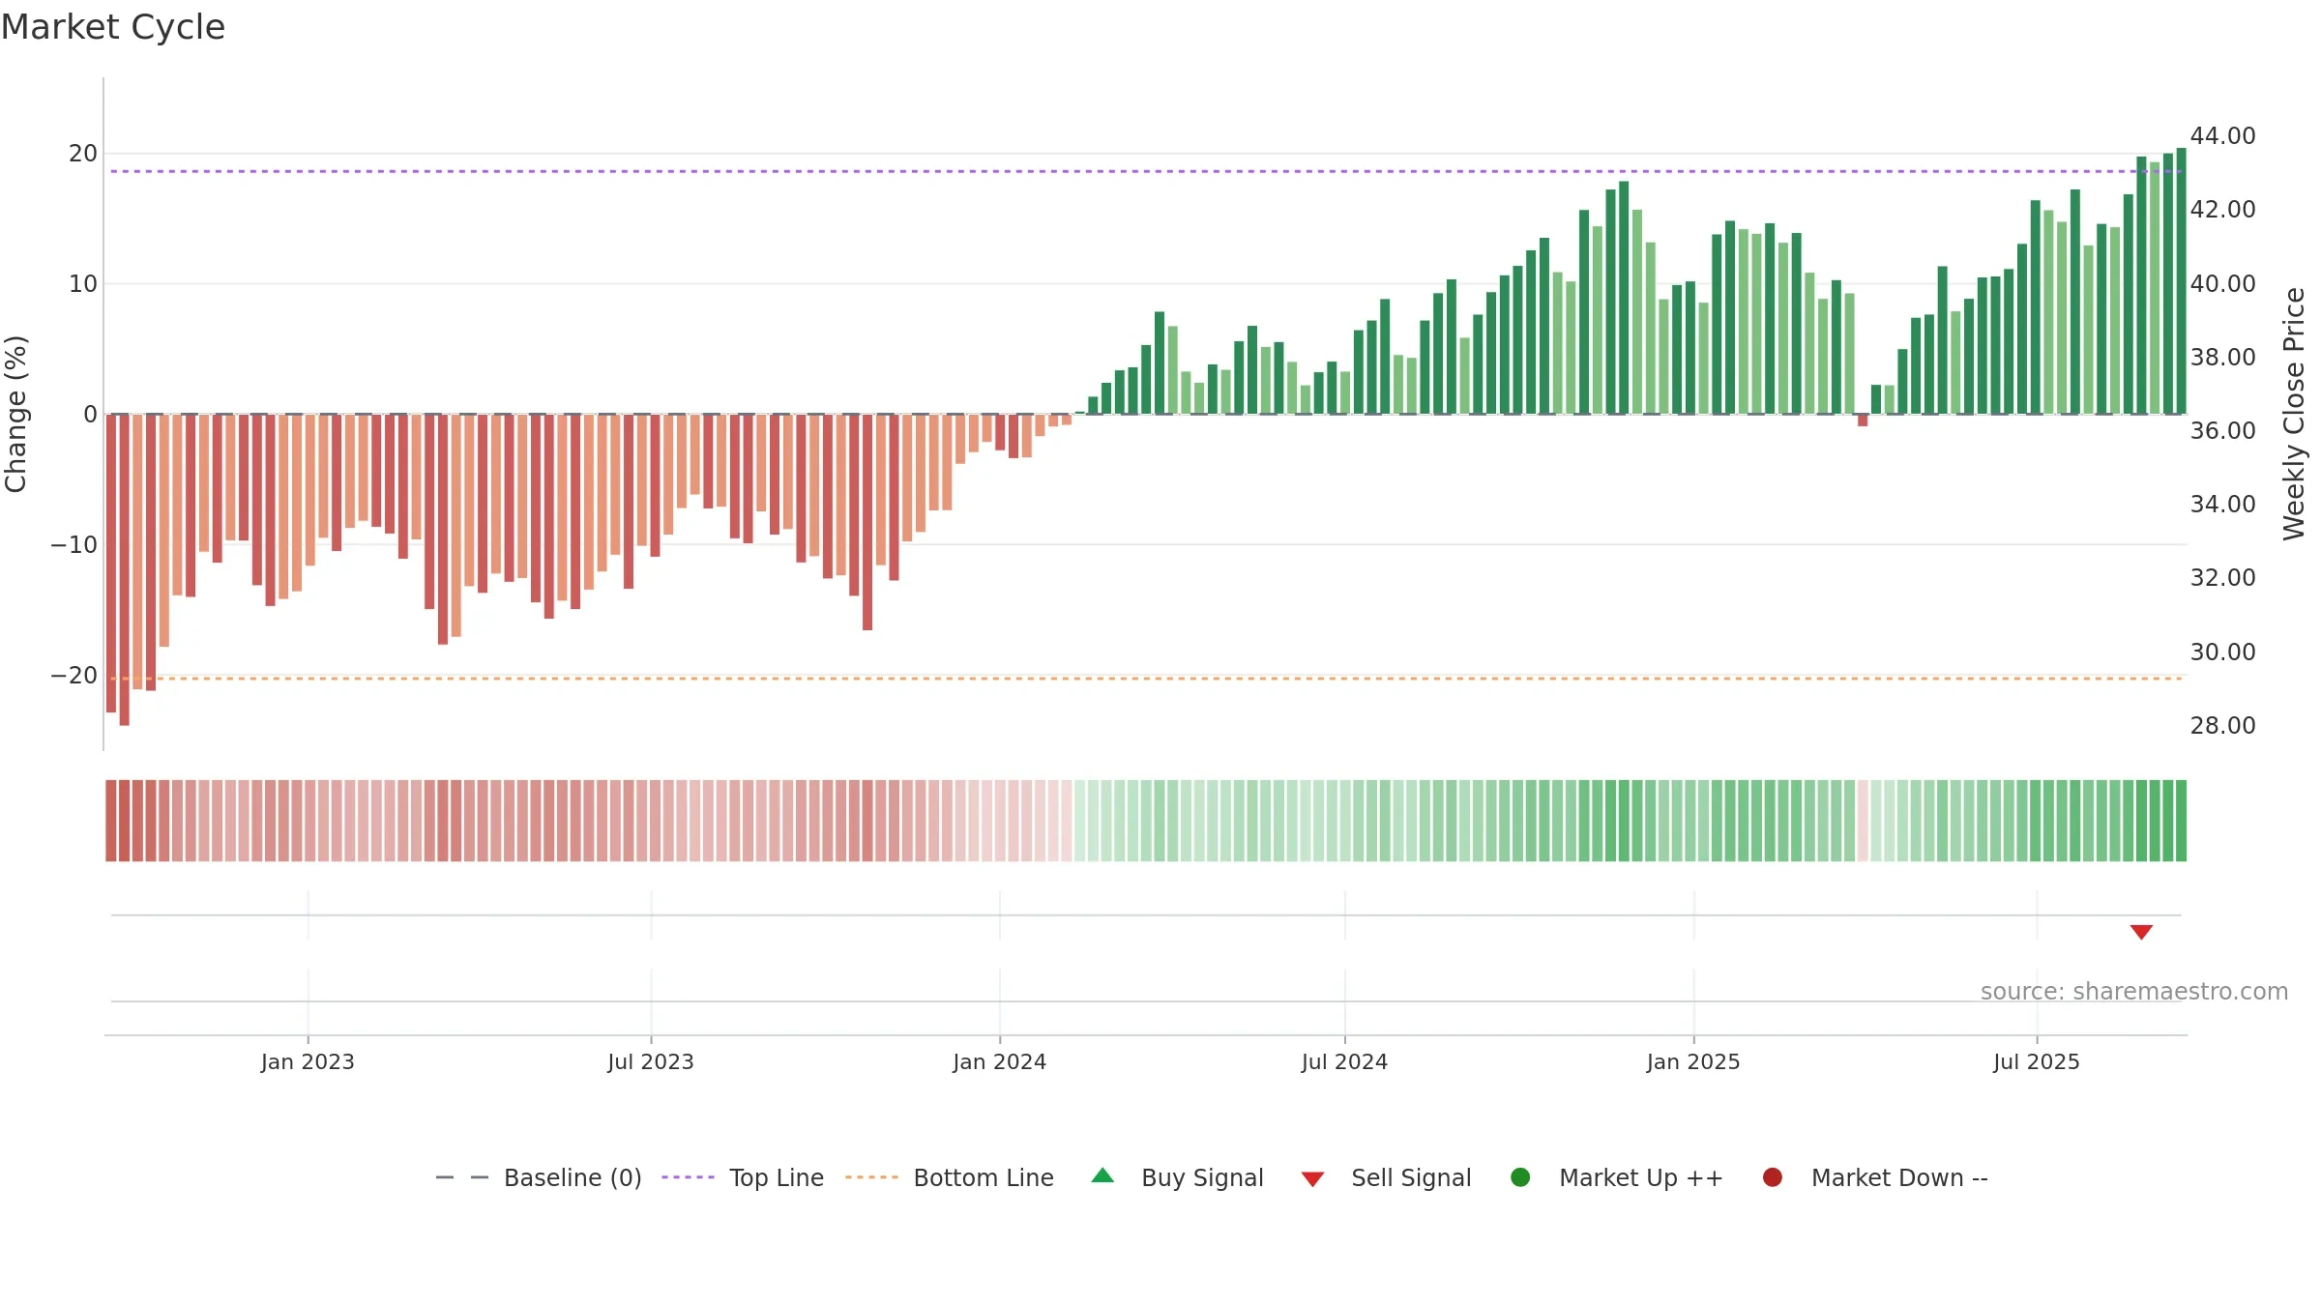2321x1305 pixels.
Task: Toggle the Buy Signal legend entry
Action: pos(1177,1177)
